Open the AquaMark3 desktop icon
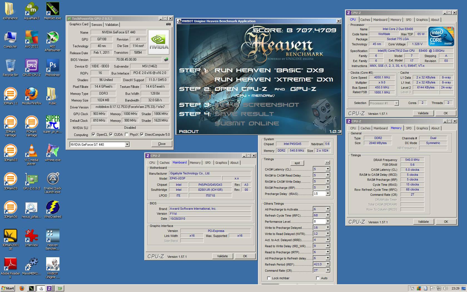The width and height of the screenshot is (467, 292). pos(31,11)
